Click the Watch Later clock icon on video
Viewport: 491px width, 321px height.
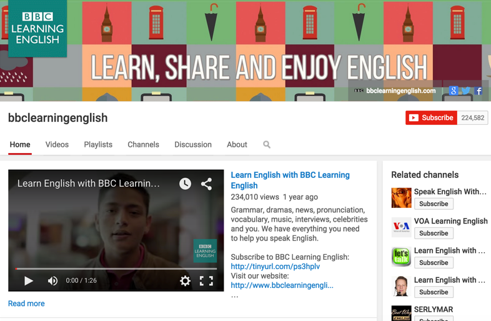click(185, 184)
